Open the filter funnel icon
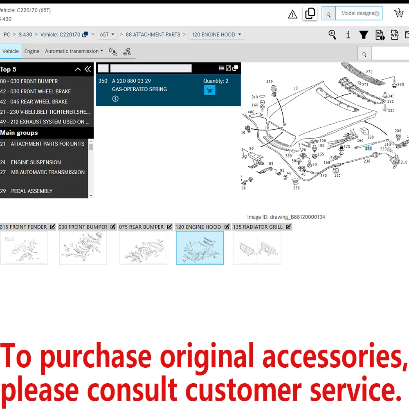This screenshot has height=409, width=409. (364, 35)
